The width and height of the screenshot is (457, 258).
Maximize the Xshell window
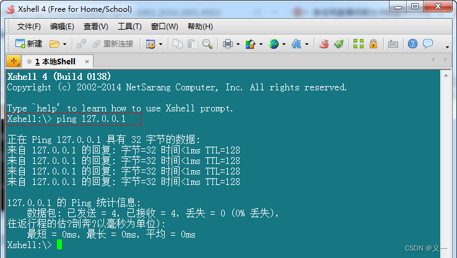click(415, 6)
